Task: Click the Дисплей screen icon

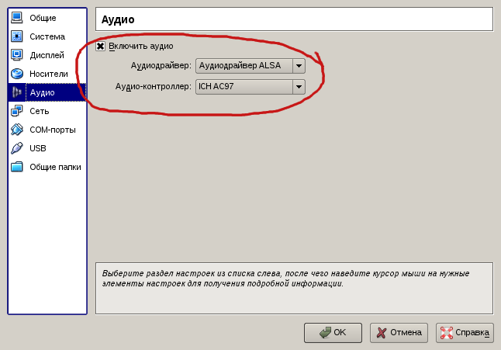Action: coord(17,55)
